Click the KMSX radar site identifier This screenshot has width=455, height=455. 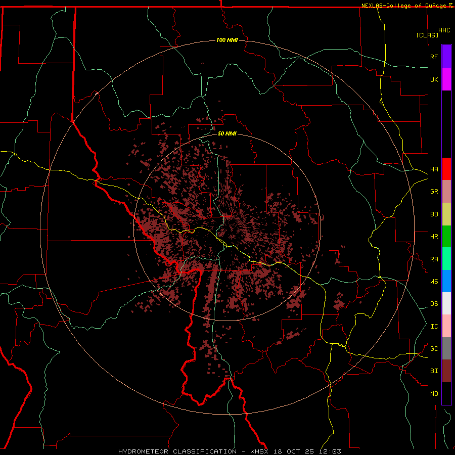point(260,451)
